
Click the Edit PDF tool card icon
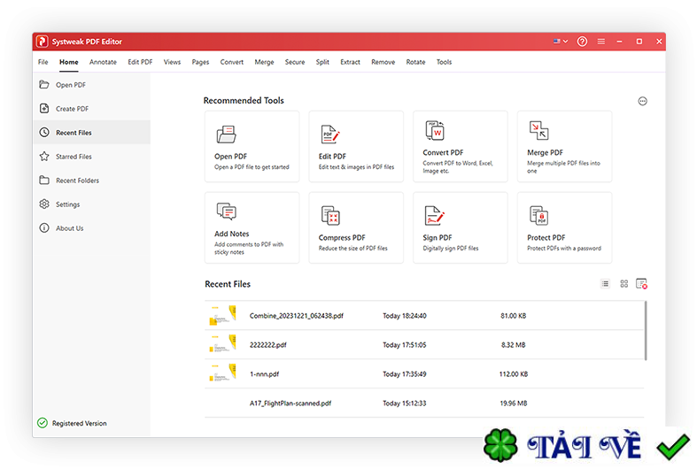(x=330, y=135)
